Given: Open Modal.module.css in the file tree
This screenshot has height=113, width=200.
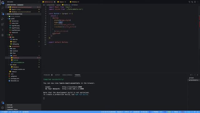Looking at the screenshot, I should (19, 69).
